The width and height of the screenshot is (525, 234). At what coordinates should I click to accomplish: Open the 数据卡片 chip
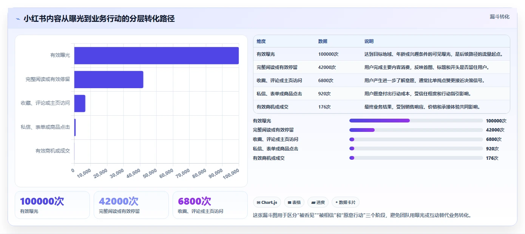[x=345, y=202]
